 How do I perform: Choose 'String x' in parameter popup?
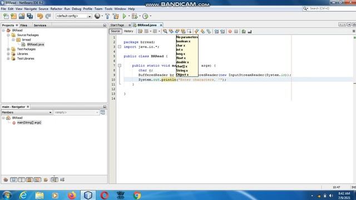point(182,71)
